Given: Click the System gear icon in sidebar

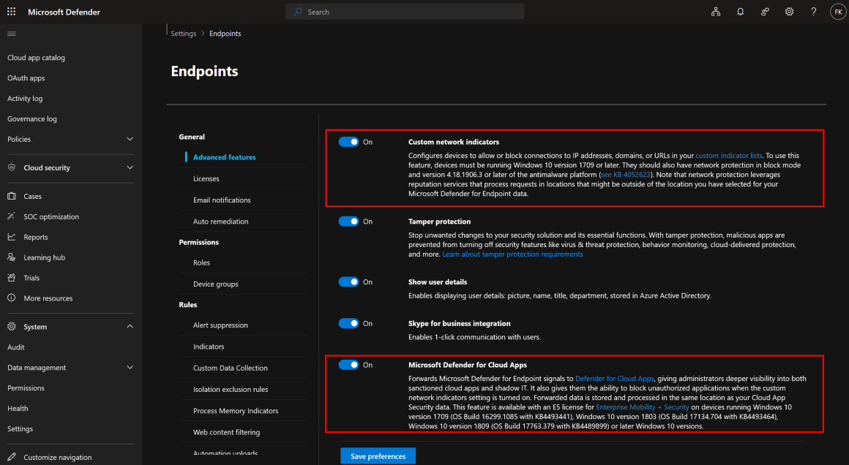Looking at the screenshot, I should [12, 327].
